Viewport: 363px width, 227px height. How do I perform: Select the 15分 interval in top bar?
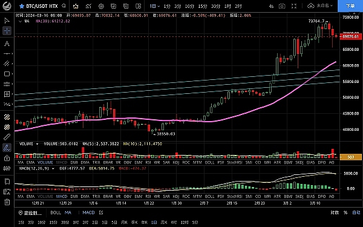pyautogui.click(x=202, y=6)
